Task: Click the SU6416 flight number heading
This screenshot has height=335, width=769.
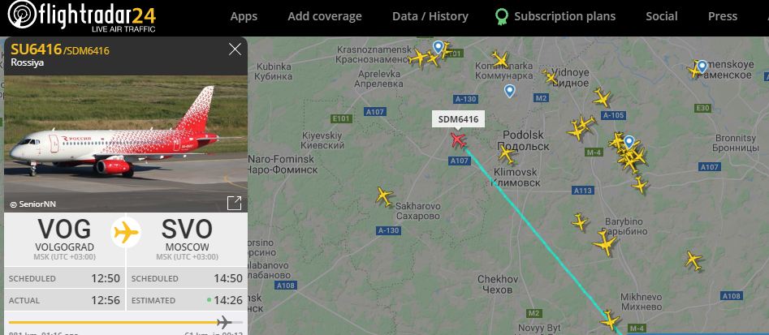Action: click(x=37, y=49)
